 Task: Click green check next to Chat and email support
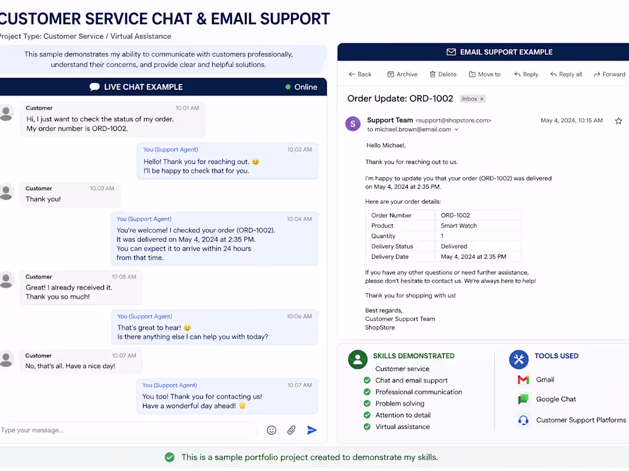point(367,380)
